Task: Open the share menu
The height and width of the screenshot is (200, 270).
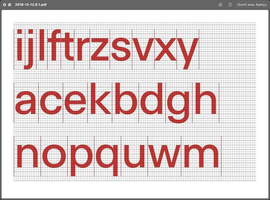Action: click(x=230, y=5)
